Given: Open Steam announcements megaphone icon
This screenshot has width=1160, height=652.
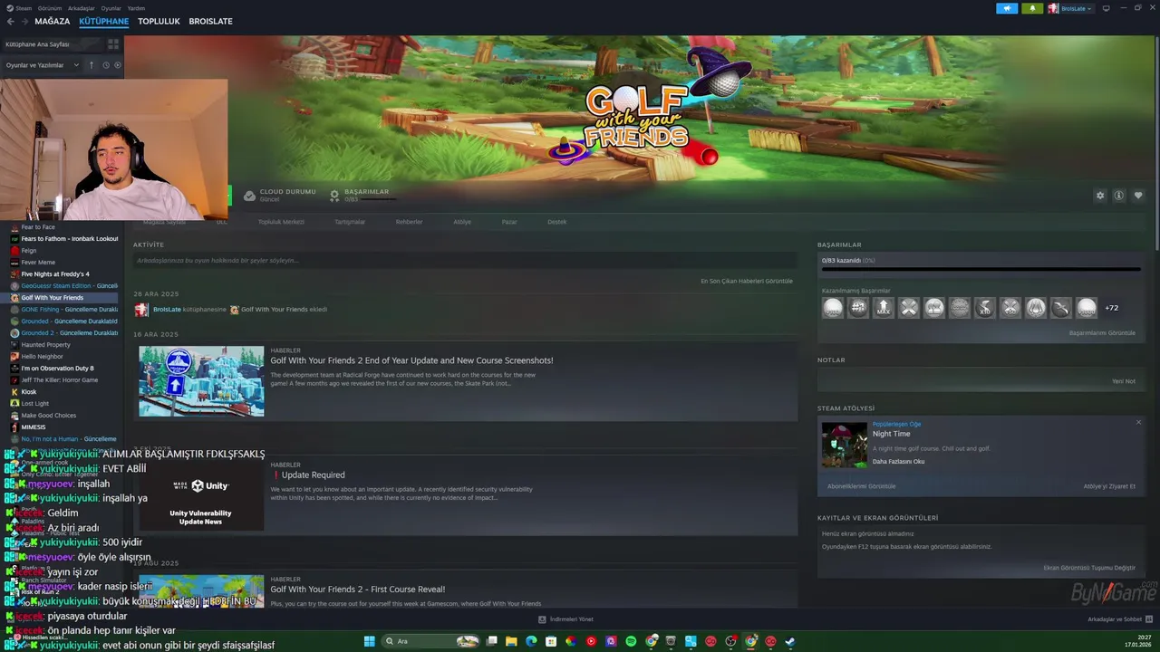Looking at the screenshot, I should click(1007, 8).
